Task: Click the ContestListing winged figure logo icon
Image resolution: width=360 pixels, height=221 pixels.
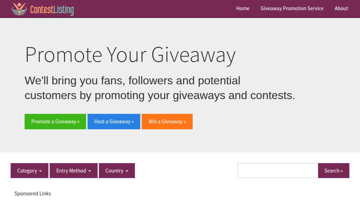Action: (x=19, y=9)
